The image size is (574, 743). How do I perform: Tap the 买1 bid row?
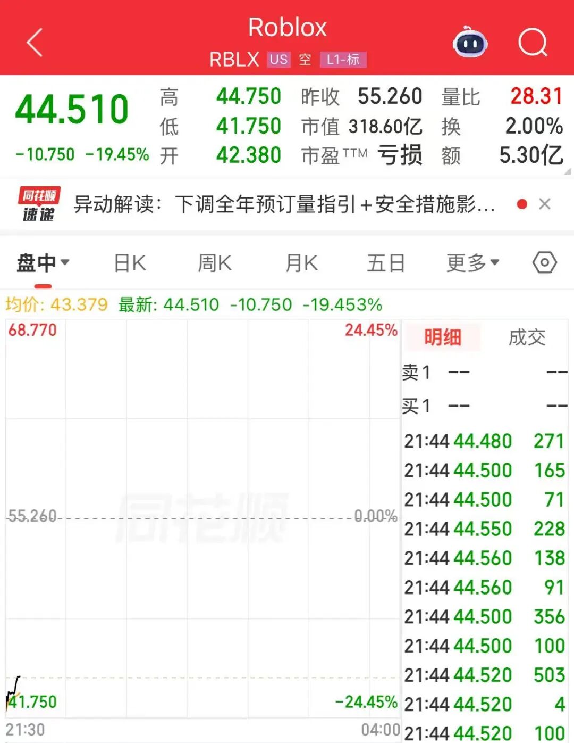485,406
